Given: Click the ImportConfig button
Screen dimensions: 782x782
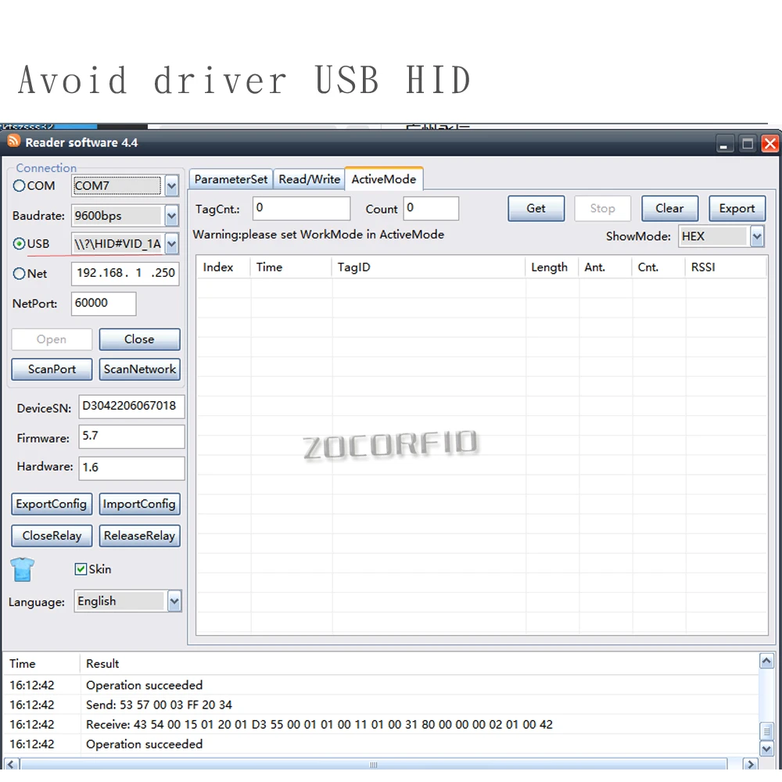Looking at the screenshot, I should click(139, 504).
